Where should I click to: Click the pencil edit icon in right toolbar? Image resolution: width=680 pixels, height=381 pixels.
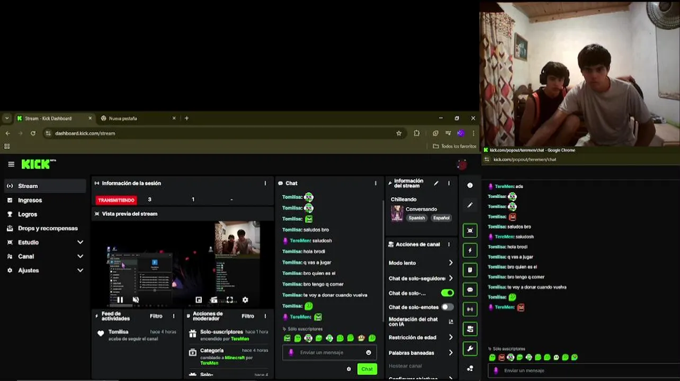click(x=470, y=205)
